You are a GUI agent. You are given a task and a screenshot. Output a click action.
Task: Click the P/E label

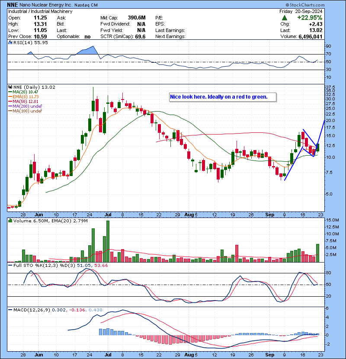tap(159, 18)
